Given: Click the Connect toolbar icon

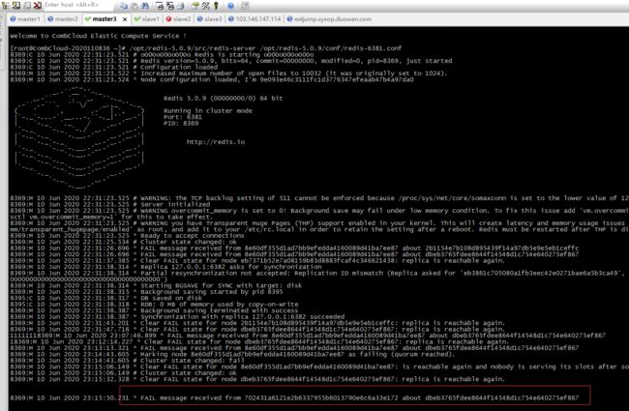Looking at the screenshot, I should pyautogui.click(x=16, y=5).
